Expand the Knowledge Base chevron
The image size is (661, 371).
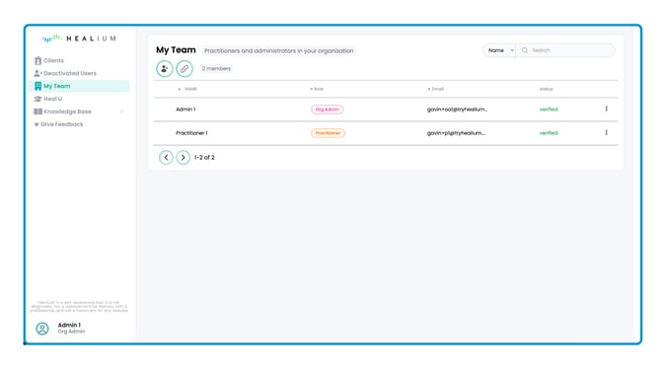[x=121, y=111]
